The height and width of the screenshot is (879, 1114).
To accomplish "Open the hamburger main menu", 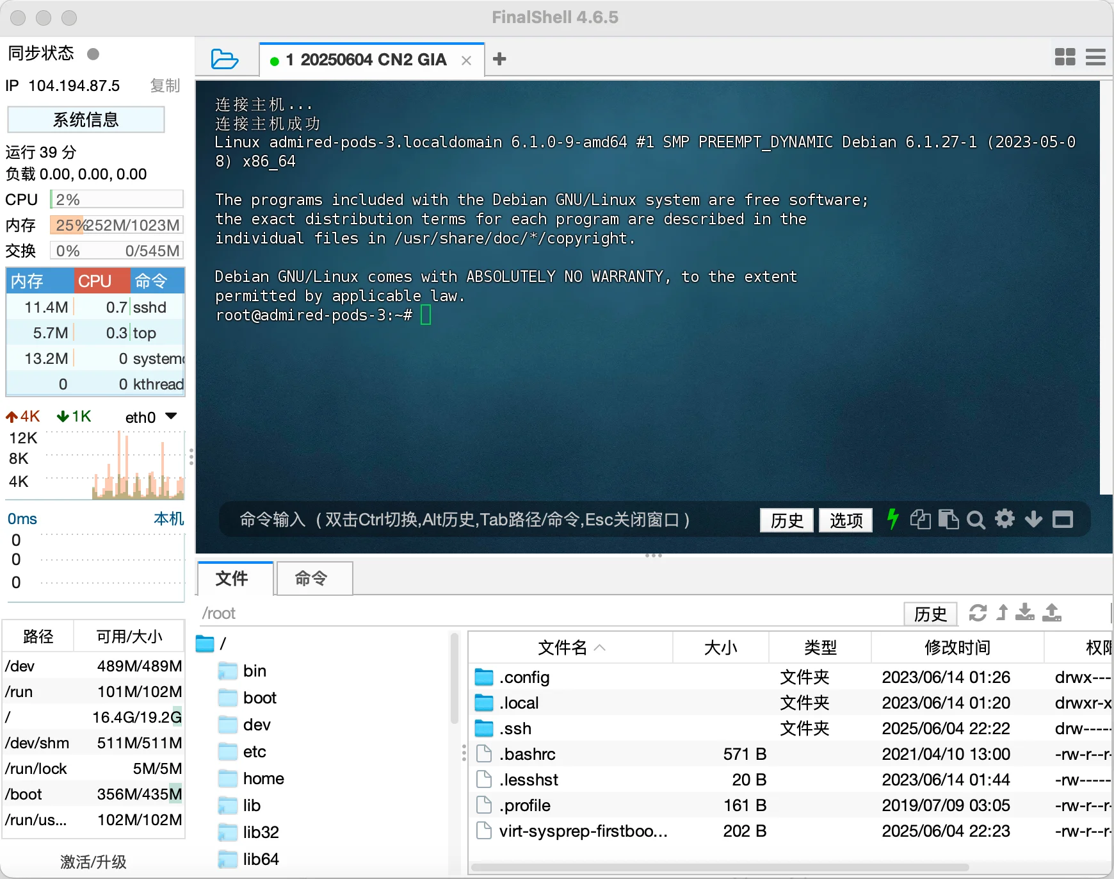I will tap(1096, 57).
